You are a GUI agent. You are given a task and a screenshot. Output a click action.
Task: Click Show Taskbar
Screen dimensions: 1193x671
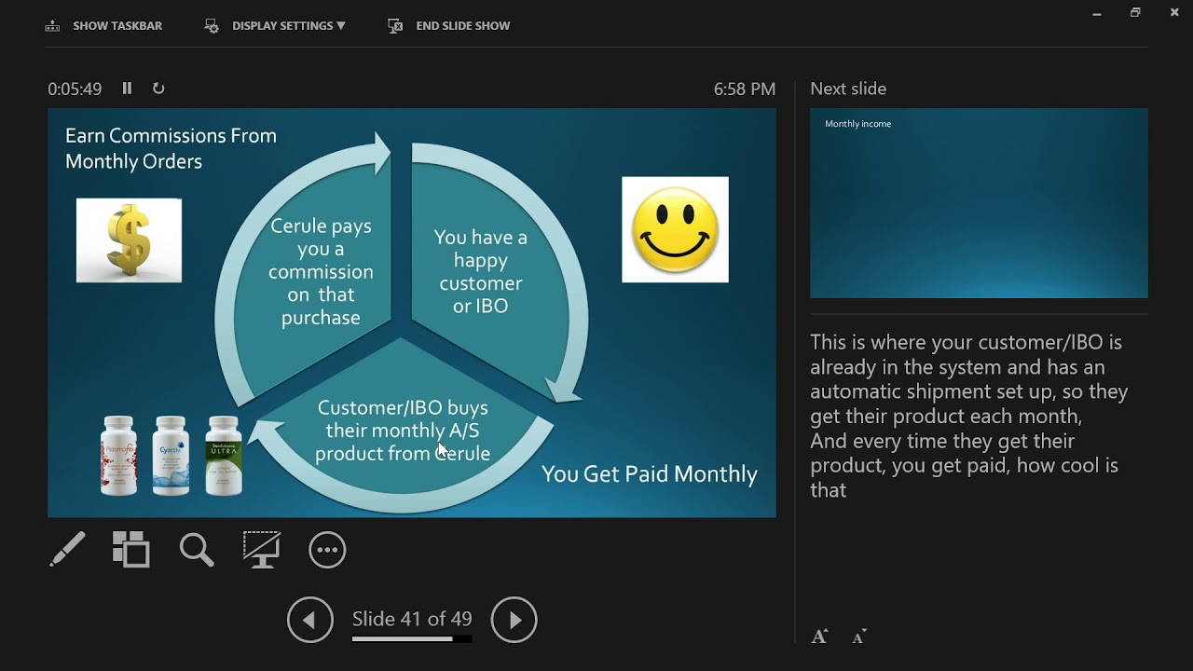pyautogui.click(x=117, y=26)
